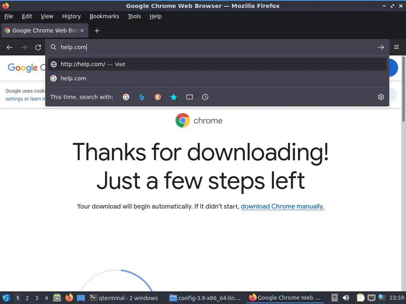The height and width of the screenshot is (304, 406).
Task: Click the learn more cookie link
Action: [38, 99]
